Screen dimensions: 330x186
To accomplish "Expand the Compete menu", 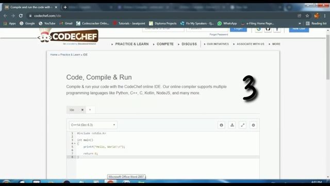I will click(x=163, y=44).
